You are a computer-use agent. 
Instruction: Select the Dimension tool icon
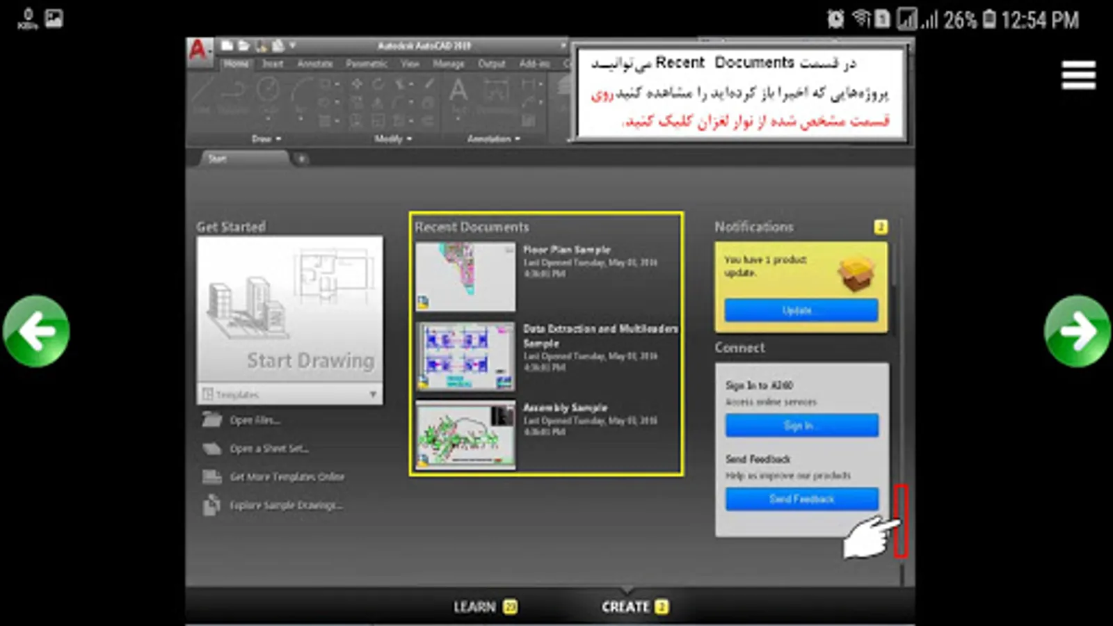[x=496, y=90]
